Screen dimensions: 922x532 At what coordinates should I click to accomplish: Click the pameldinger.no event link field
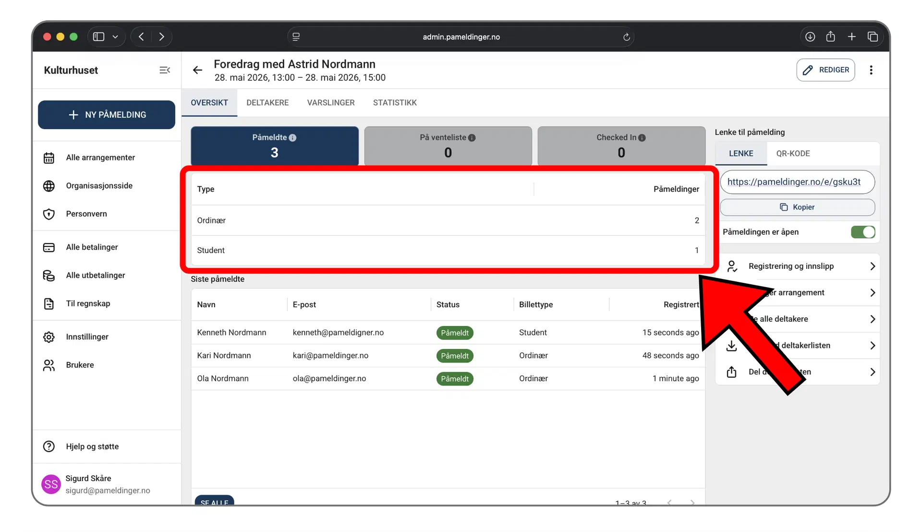pyautogui.click(x=797, y=182)
